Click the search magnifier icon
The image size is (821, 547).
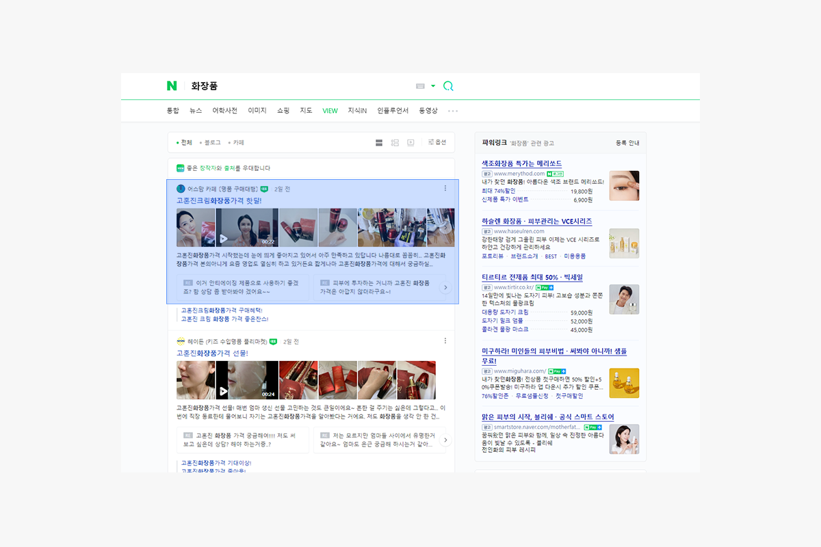[x=448, y=86]
